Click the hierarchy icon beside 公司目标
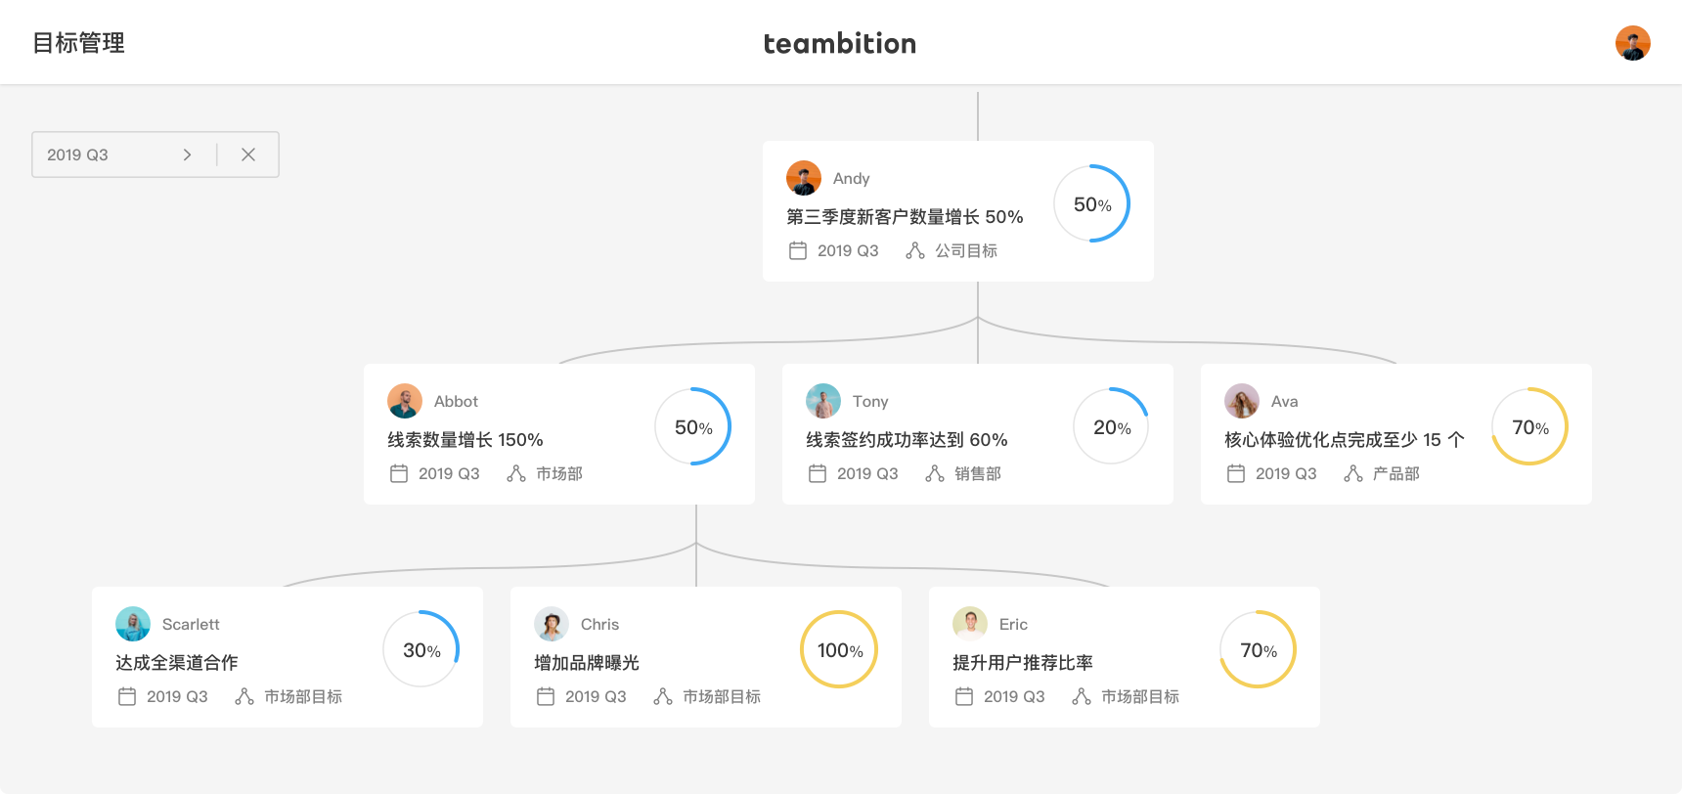This screenshot has width=1682, height=794. [915, 250]
